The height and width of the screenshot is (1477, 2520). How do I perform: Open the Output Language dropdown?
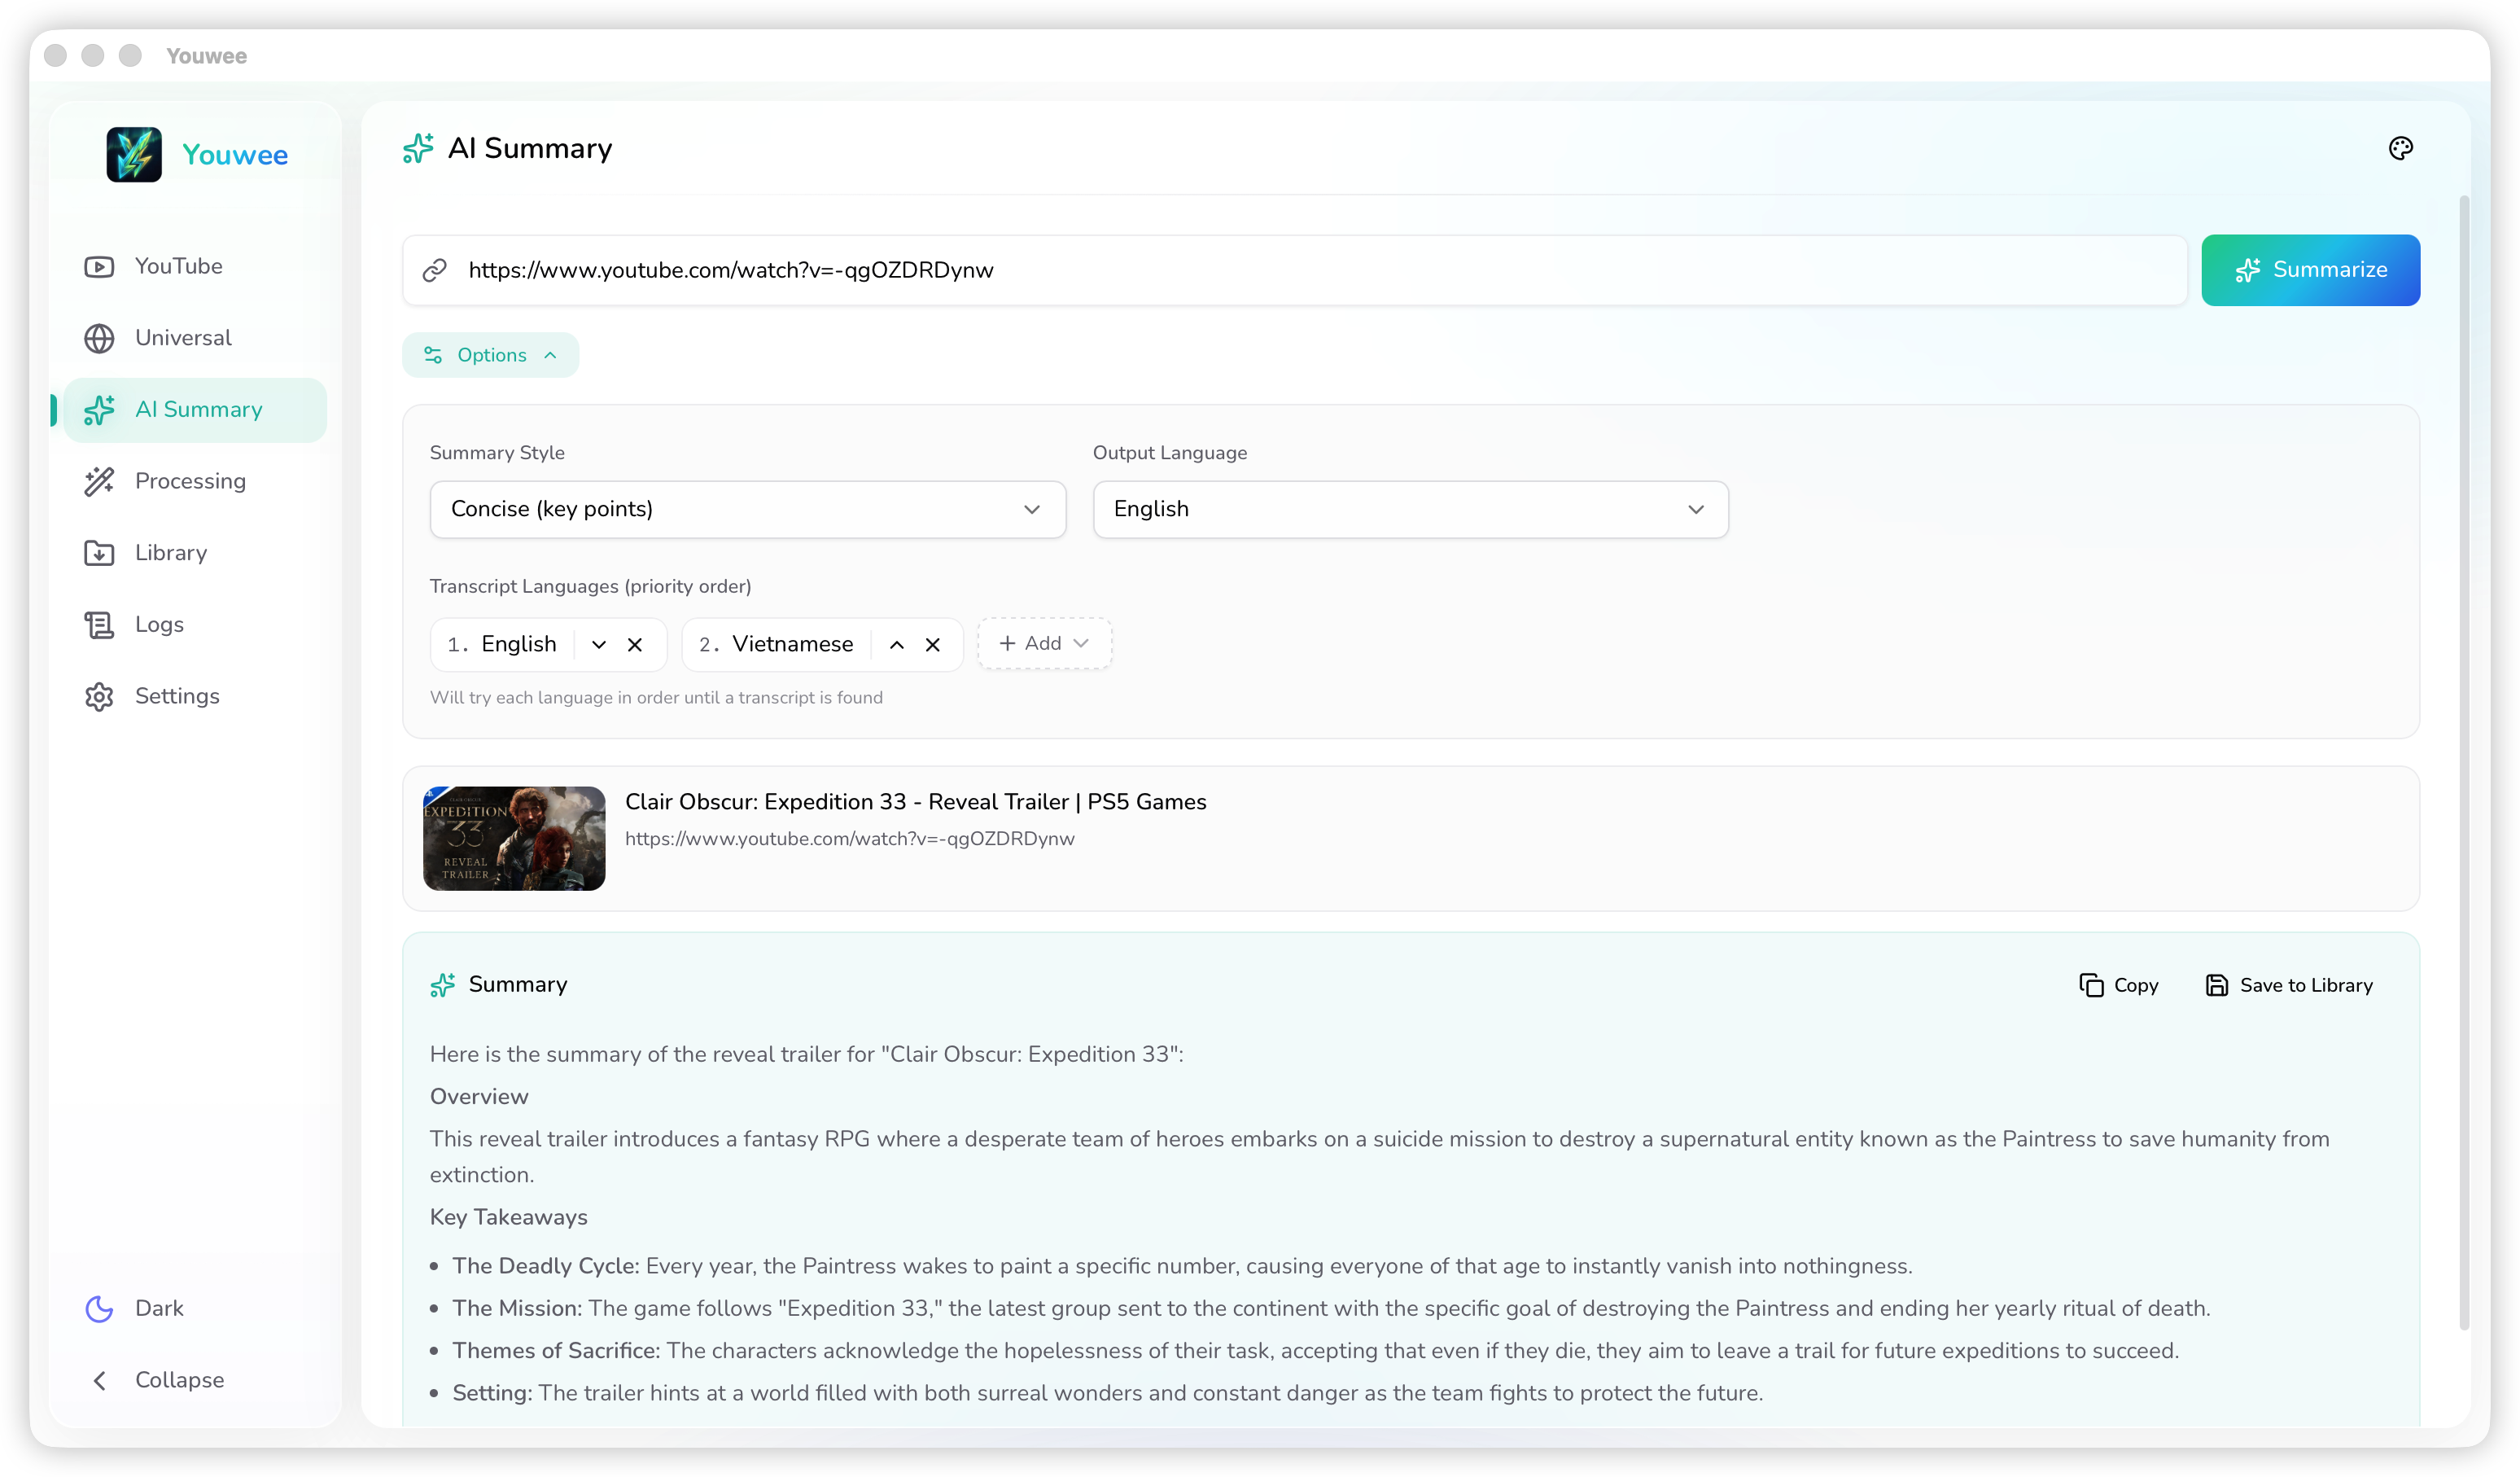1410,509
